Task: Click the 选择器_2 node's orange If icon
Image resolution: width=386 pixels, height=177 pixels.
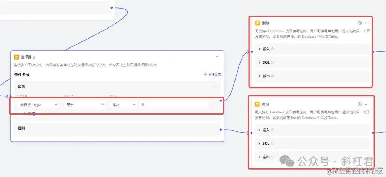Action: point(16,57)
